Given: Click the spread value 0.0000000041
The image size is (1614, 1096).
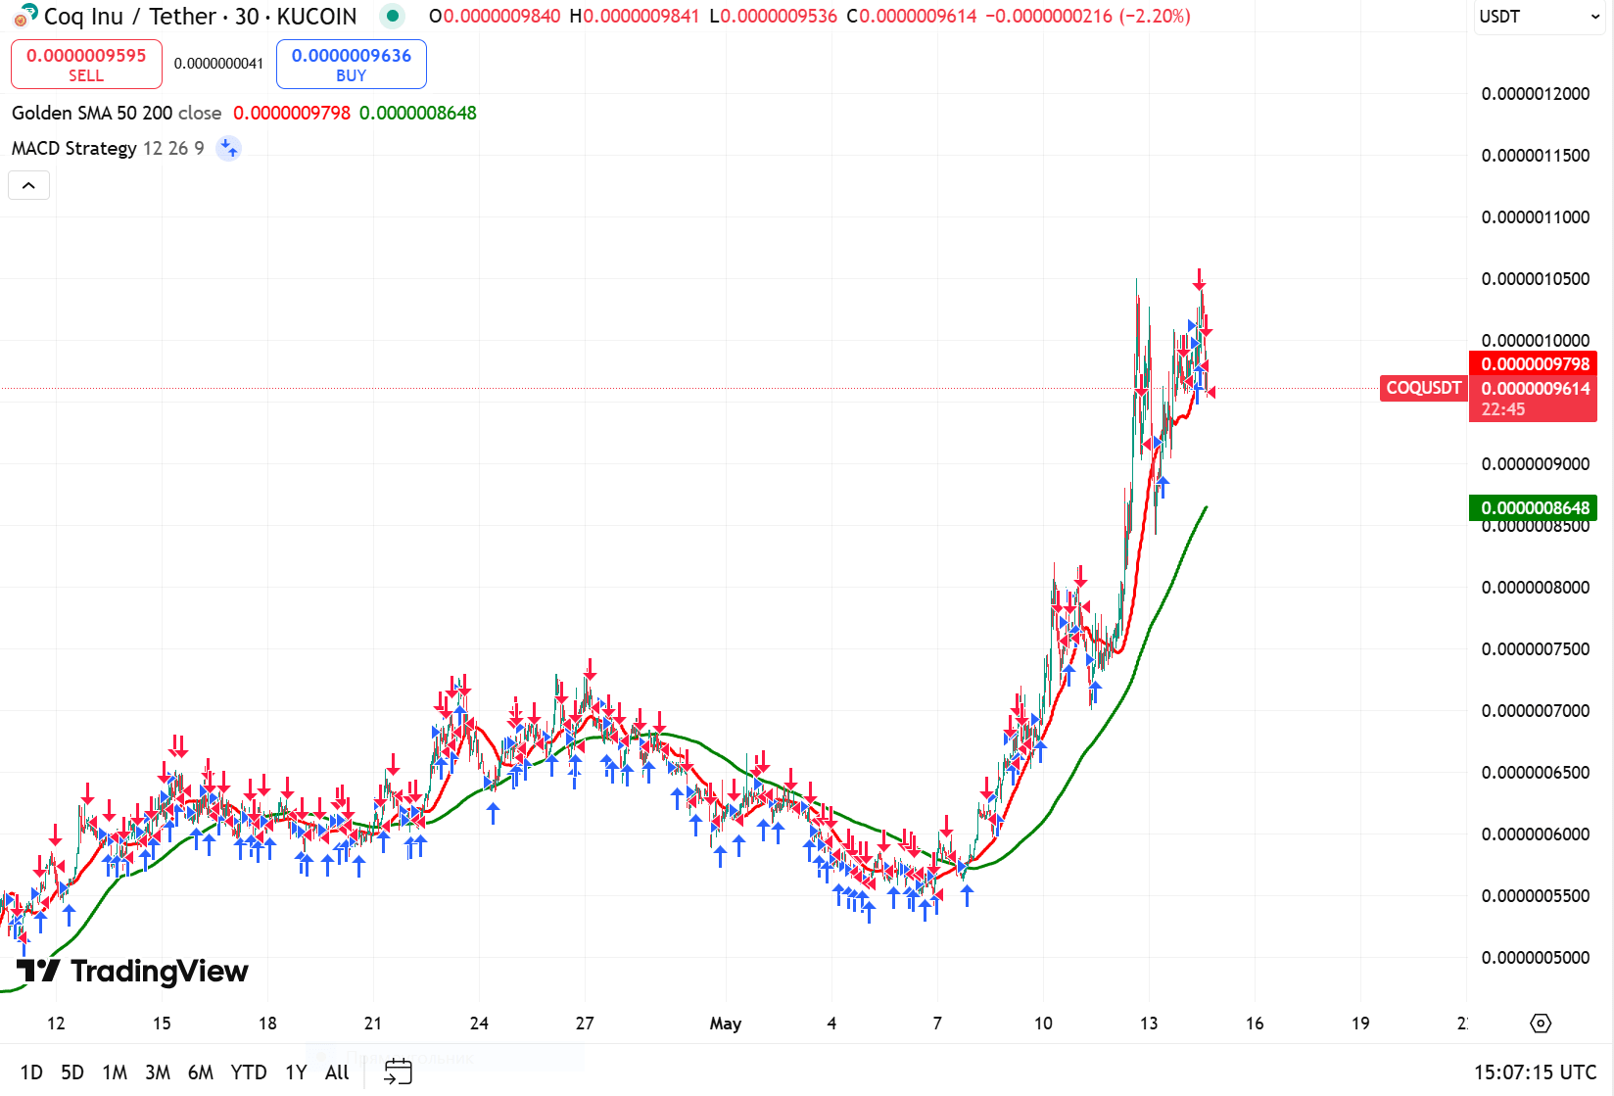Looking at the screenshot, I should [218, 64].
